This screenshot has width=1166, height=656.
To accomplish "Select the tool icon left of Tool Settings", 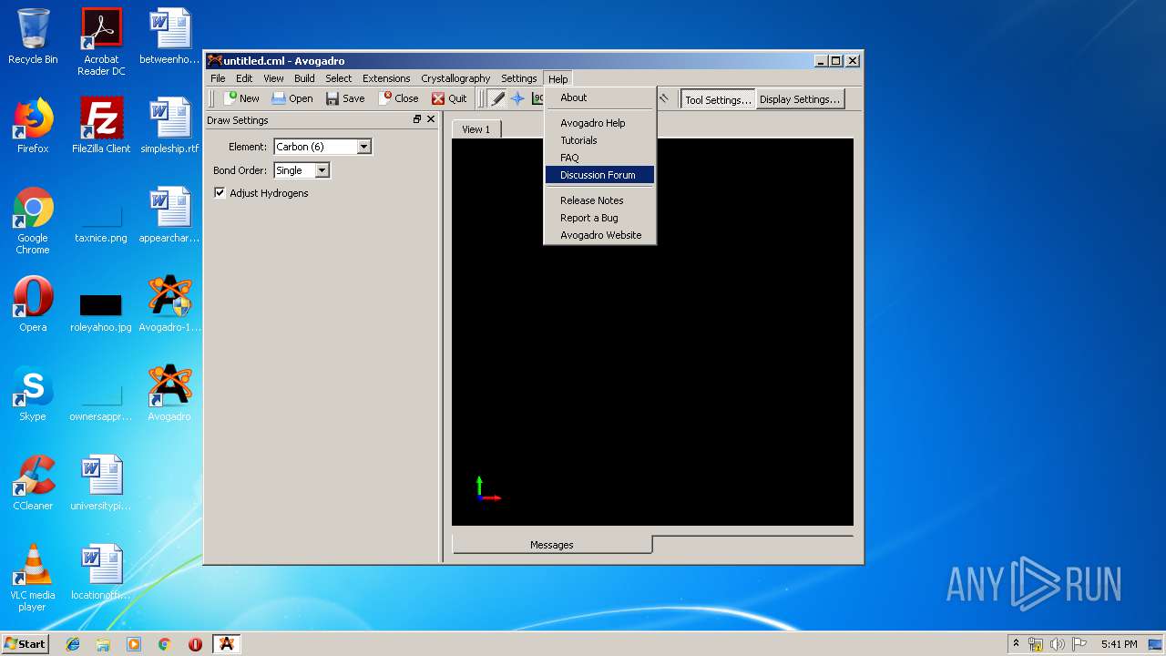I will point(664,98).
